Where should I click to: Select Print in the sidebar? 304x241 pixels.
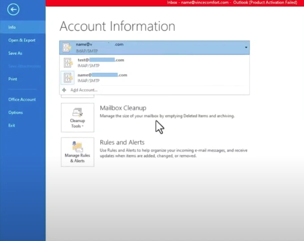click(13, 79)
